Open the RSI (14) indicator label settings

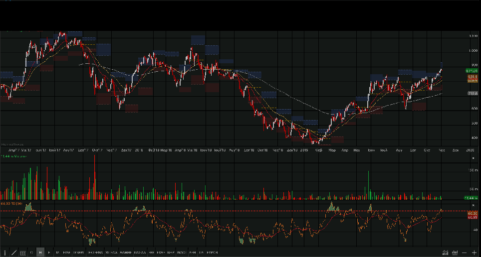(x=12, y=203)
